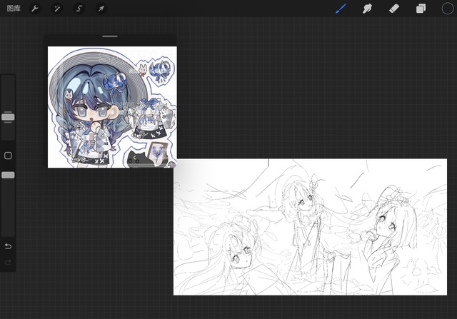Activate the Transform arrow tool
The image size is (457, 319).
101,9
